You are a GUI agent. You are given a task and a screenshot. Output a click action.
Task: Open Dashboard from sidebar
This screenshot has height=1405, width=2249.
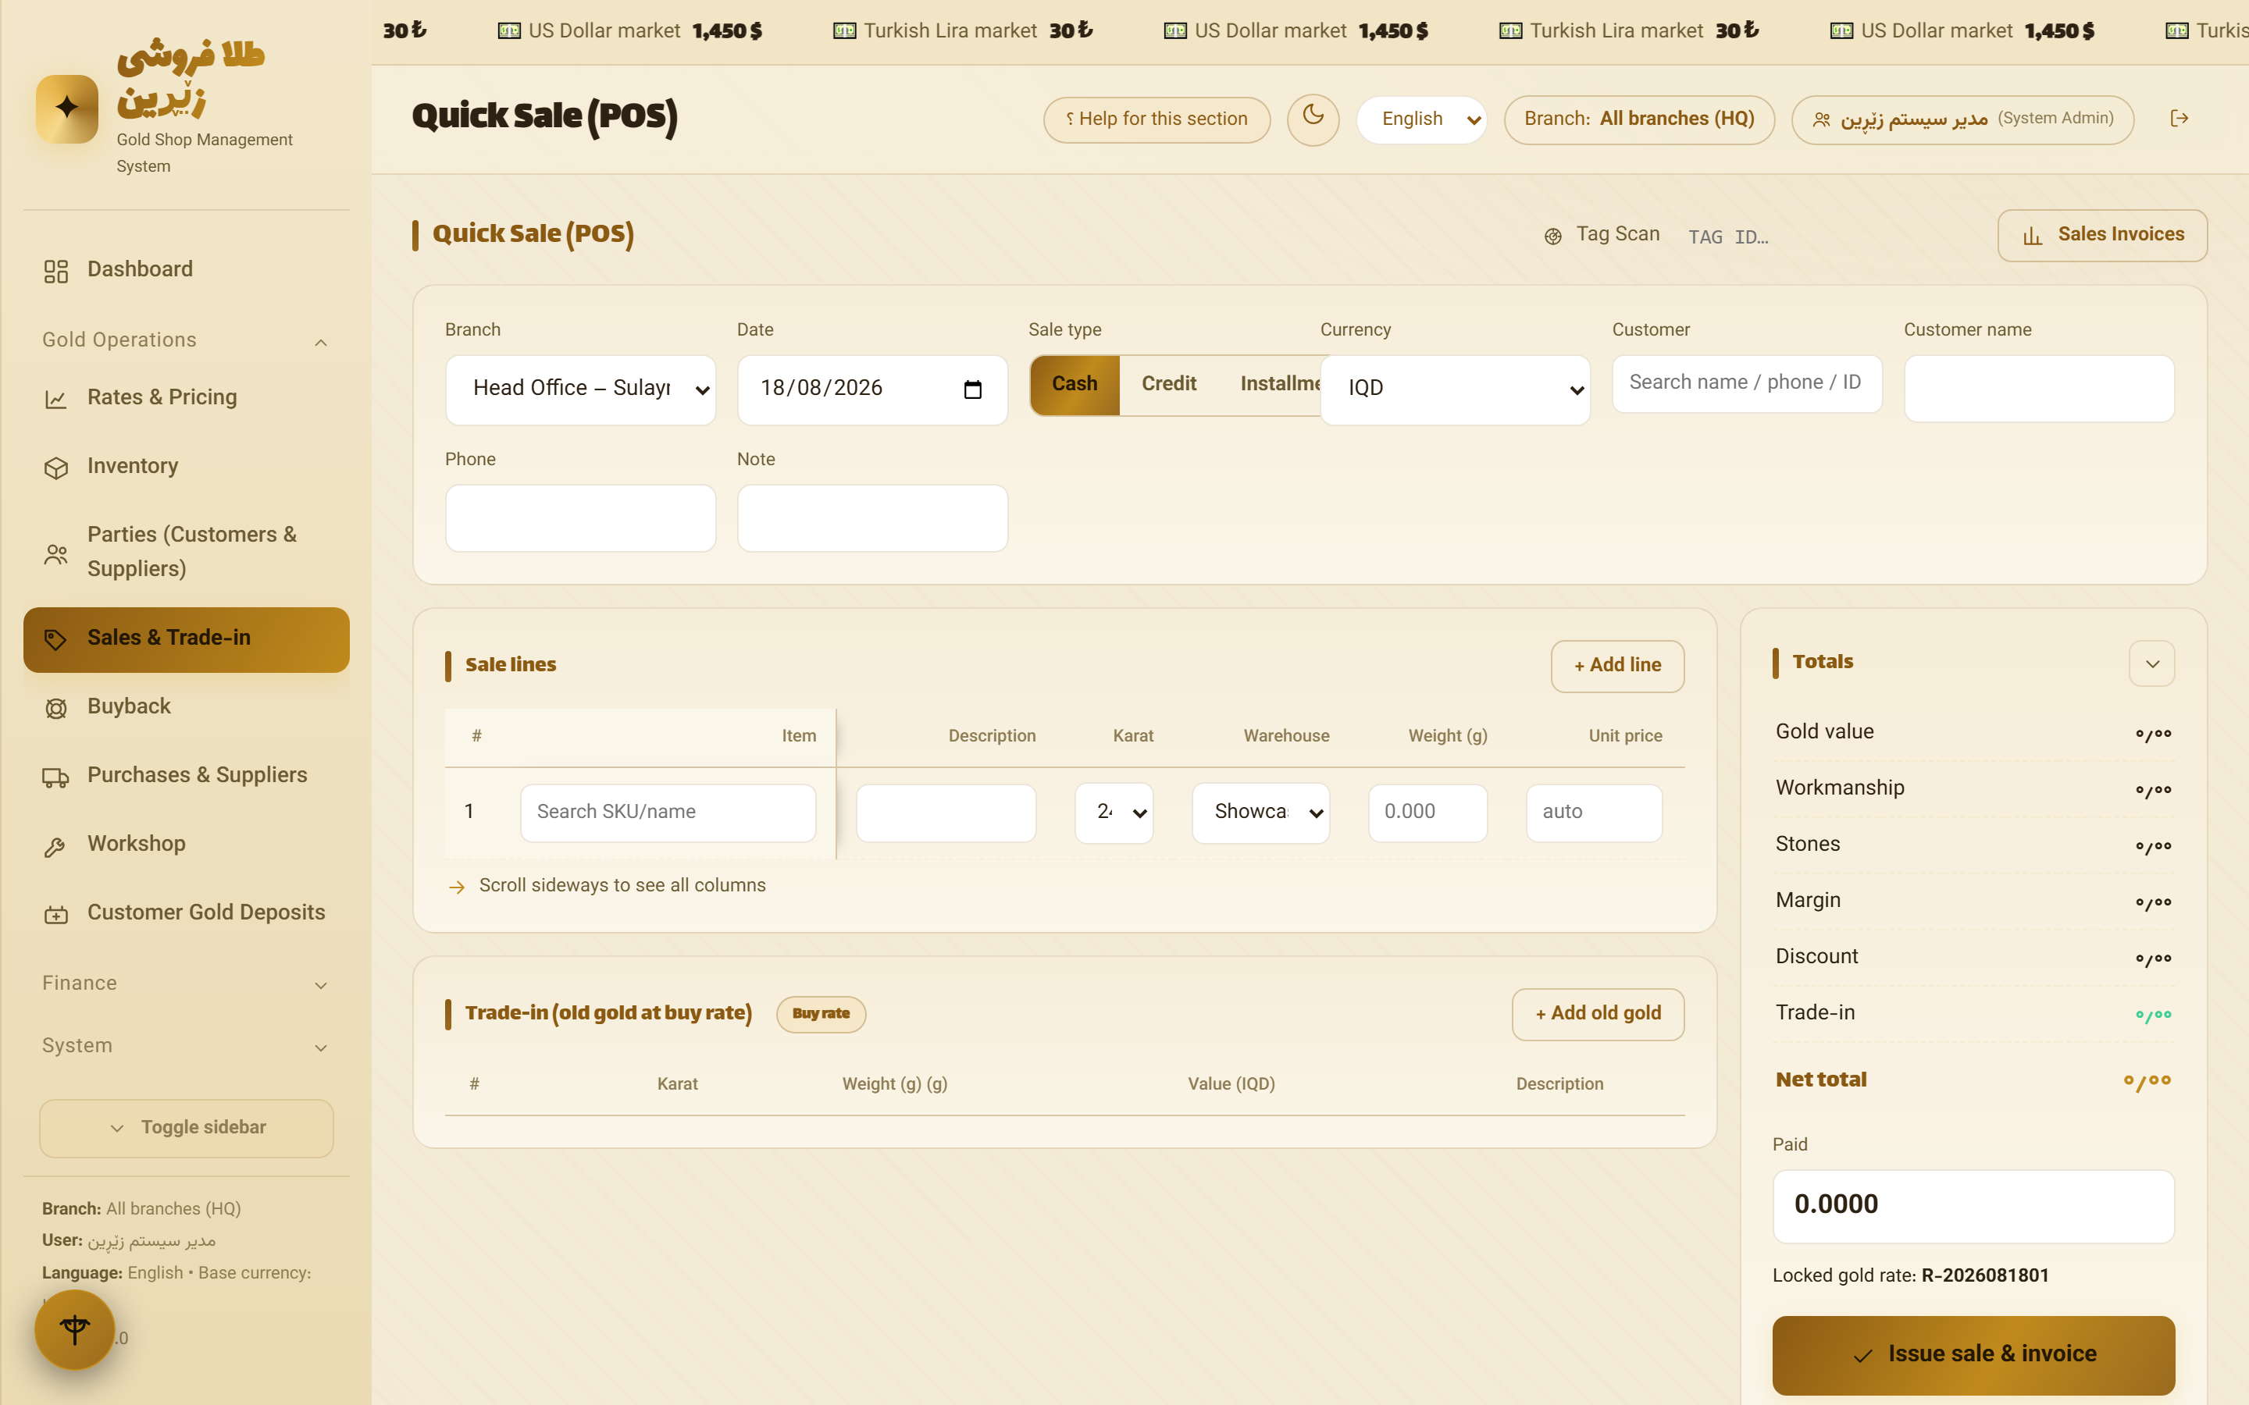pyautogui.click(x=186, y=270)
